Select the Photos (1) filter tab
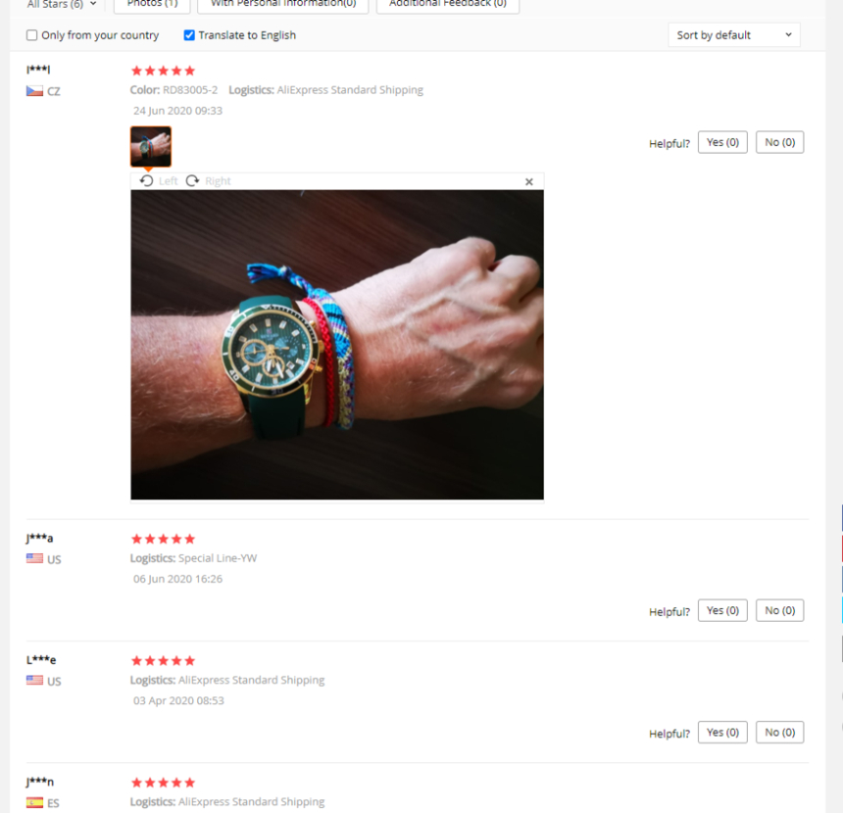The height and width of the screenshot is (813, 843). [x=152, y=4]
